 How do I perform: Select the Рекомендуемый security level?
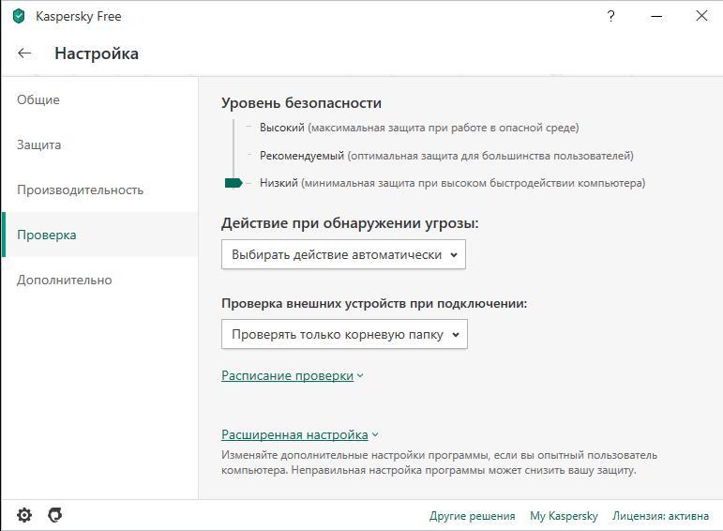point(301,156)
